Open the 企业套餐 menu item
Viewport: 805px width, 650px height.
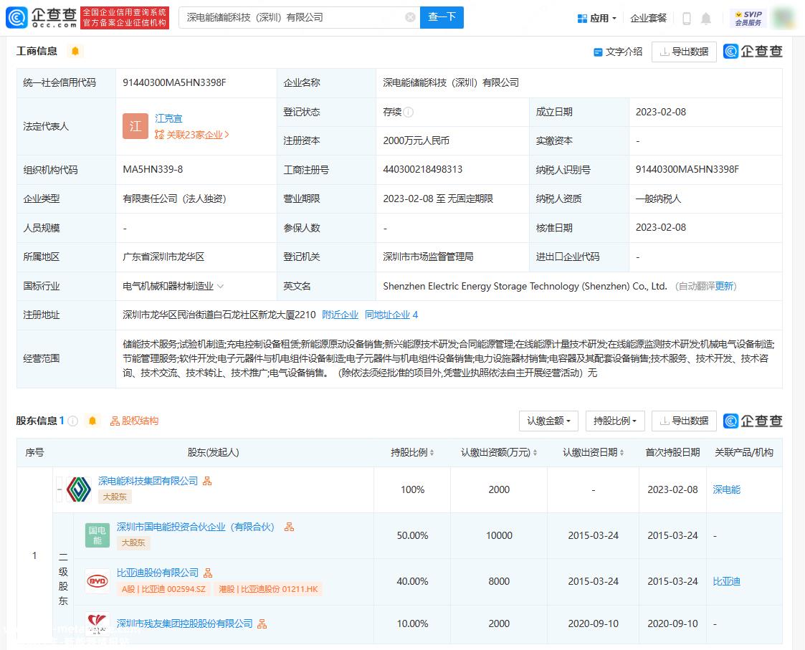648,19
